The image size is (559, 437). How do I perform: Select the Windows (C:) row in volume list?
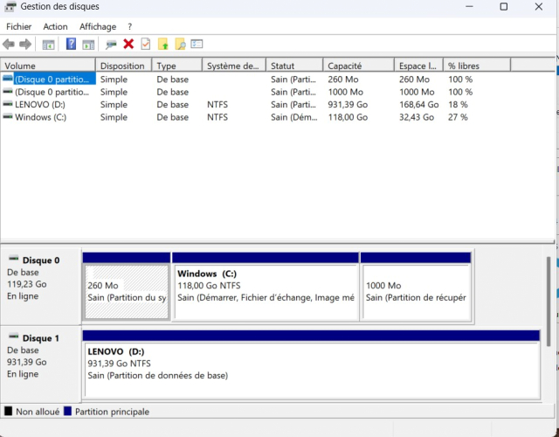point(40,117)
